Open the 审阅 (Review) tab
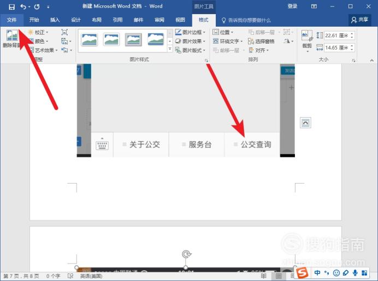Screen dimensions: 378x281 click(160, 20)
